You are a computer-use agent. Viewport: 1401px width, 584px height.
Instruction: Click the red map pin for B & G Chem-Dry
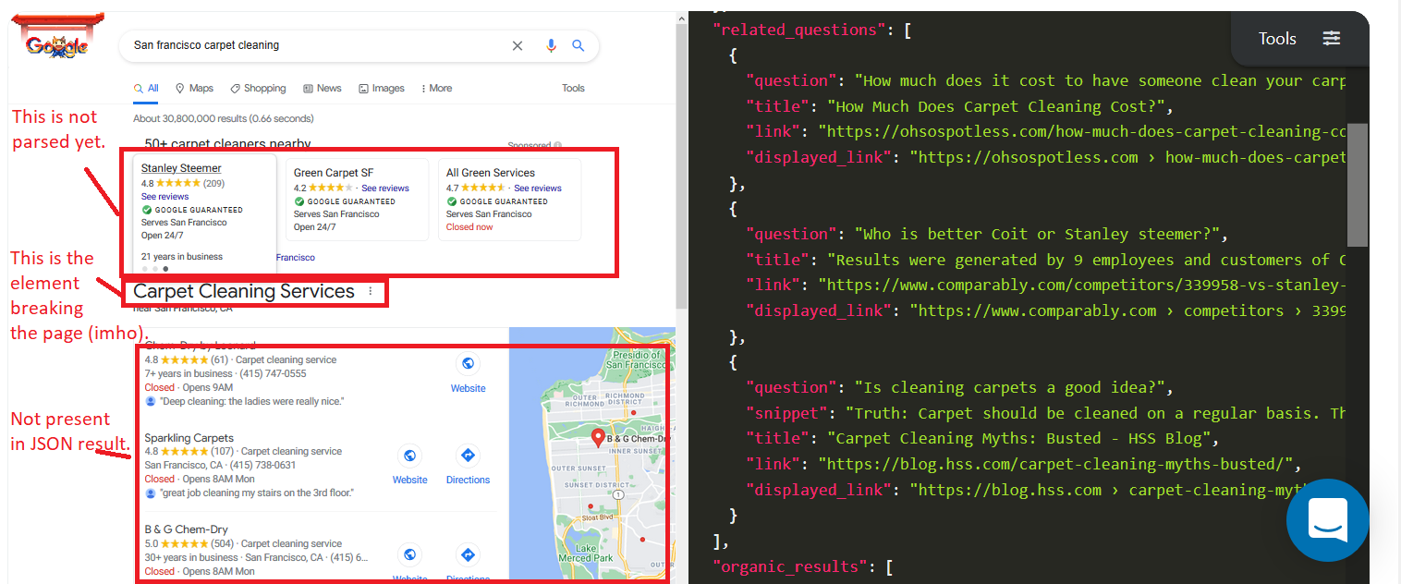pyautogui.click(x=597, y=438)
